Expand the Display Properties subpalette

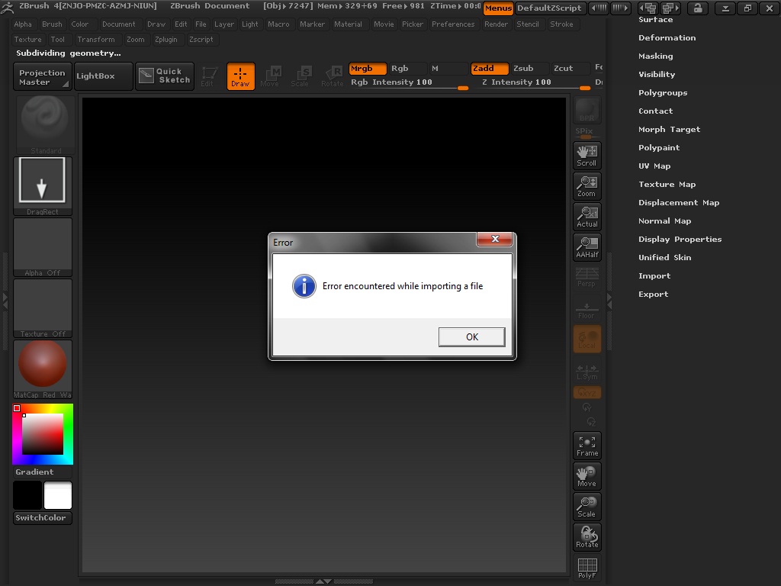[680, 239]
